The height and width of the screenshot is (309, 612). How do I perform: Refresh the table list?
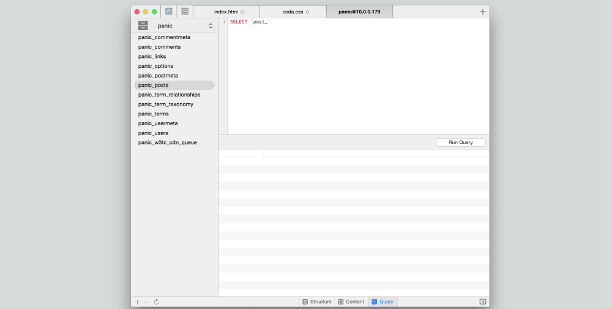click(156, 302)
